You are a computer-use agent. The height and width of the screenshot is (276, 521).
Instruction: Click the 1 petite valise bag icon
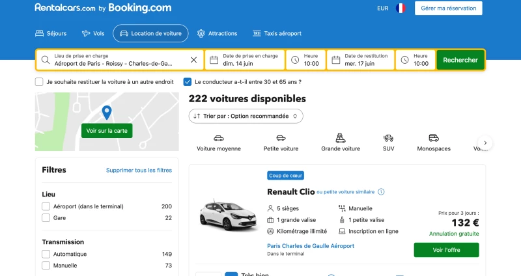point(342,220)
